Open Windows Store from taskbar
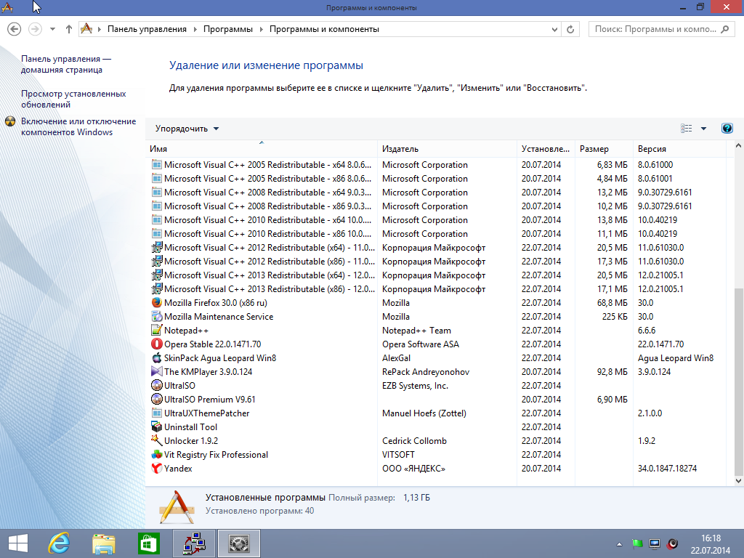The height and width of the screenshot is (558, 744). click(148, 543)
